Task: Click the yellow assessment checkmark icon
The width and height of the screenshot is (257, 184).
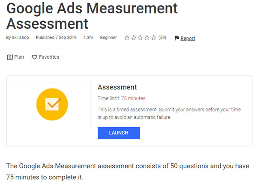Action: [52, 104]
